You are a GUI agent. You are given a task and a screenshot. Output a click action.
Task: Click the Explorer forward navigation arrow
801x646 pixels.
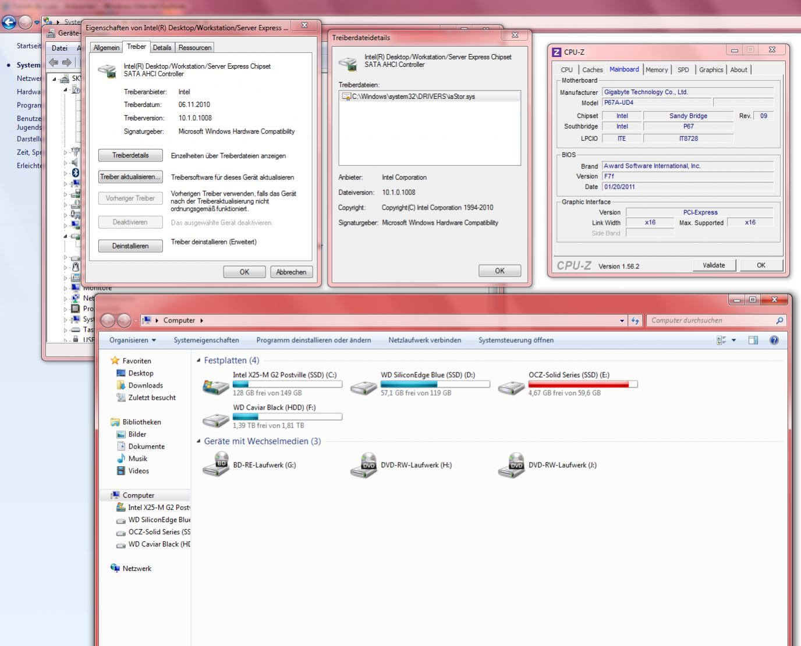click(124, 320)
